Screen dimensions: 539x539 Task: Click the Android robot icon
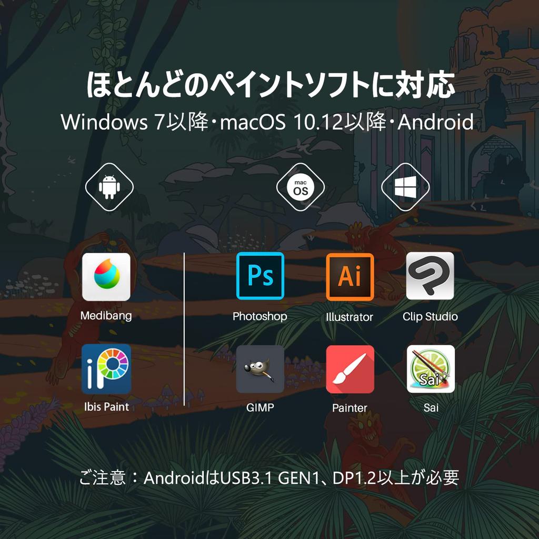click(109, 186)
